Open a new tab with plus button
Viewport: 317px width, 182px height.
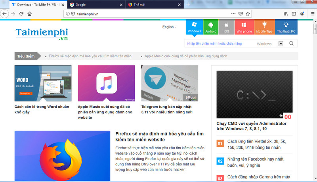188,4
